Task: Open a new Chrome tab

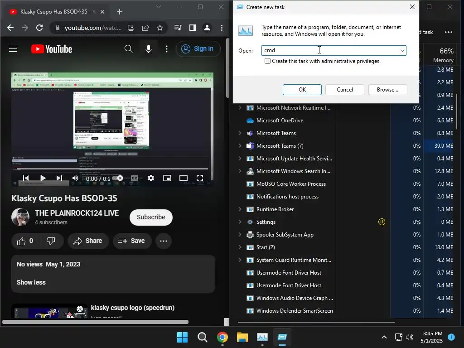Action: pos(120,12)
